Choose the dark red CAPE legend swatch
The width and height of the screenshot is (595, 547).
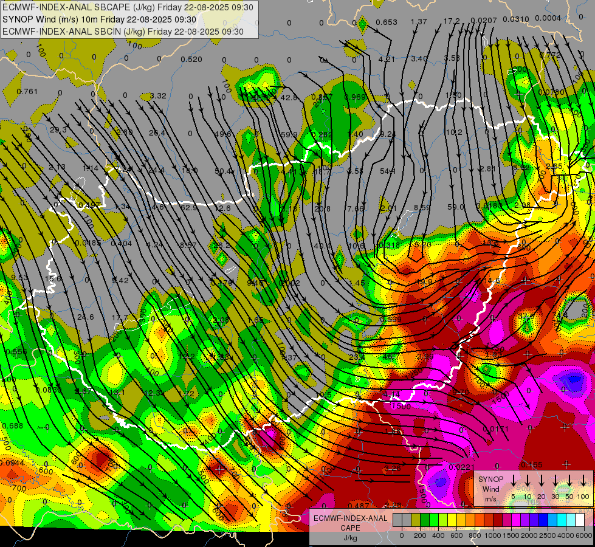pos(498,520)
